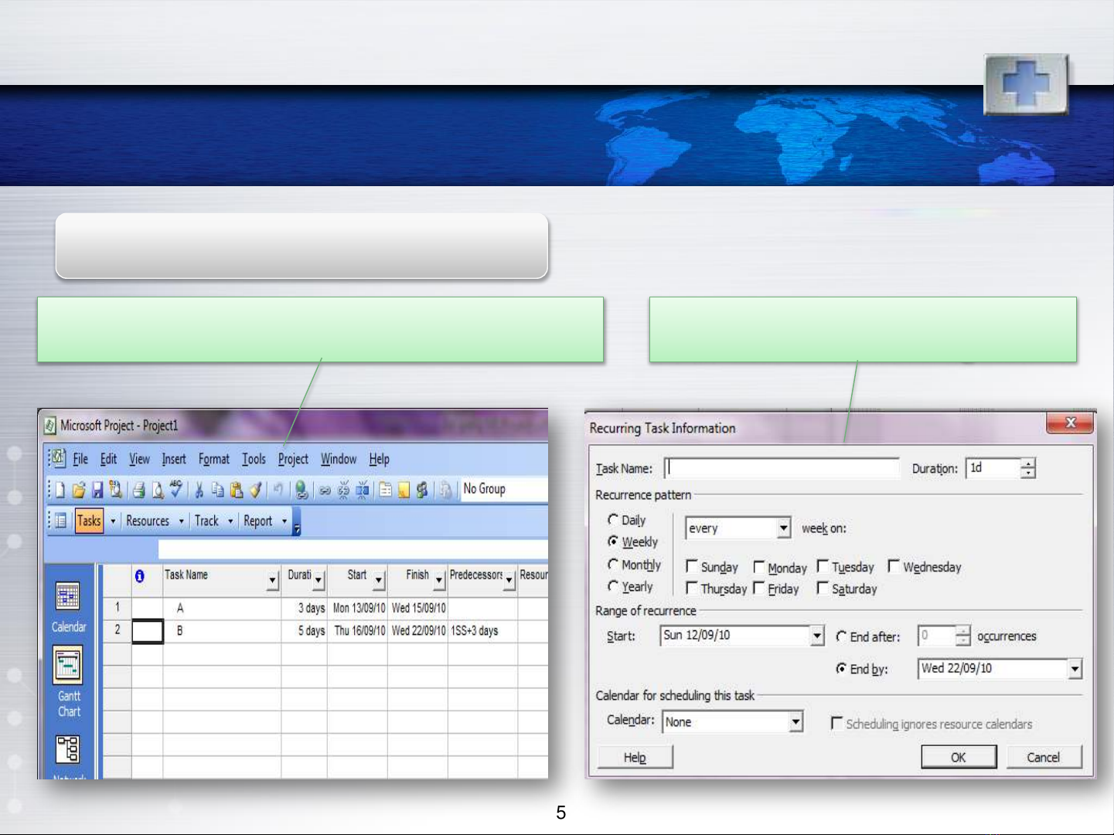Click the New blank project icon
The height and width of the screenshot is (835, 1114).
(x=60, y=490)
